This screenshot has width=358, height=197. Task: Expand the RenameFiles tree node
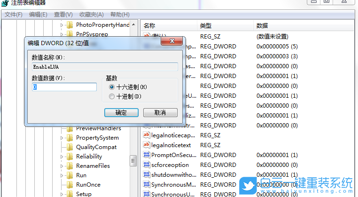tap(62, 166)
